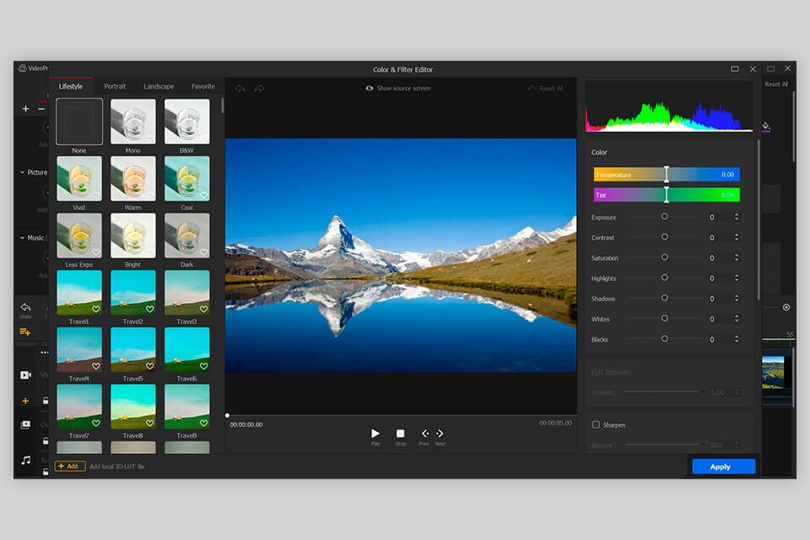
Task: Click the Undo icon in main window sidebar
Action: [25, 309]
